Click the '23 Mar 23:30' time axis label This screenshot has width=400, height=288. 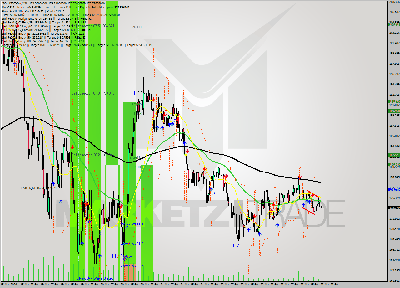[329, 285]
